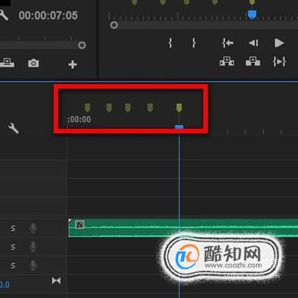298x298 pixels.
Task: Toggle Solo on the second audio track
Action: (13, 247)
